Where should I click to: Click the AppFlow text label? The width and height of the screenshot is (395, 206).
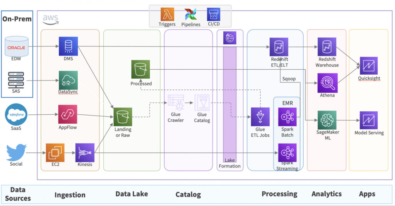tap(68, 127)
